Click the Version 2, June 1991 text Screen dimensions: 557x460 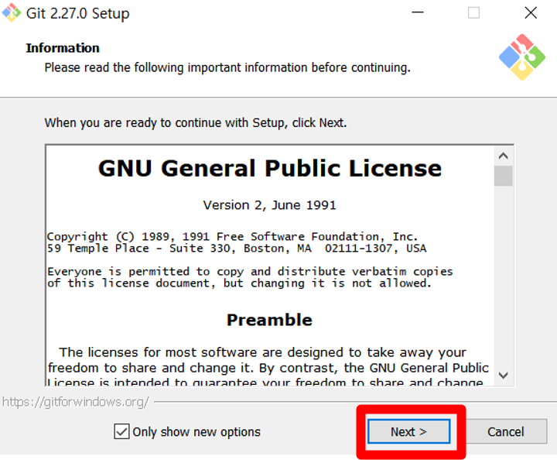pyautogui.click(x=270, y=205)
